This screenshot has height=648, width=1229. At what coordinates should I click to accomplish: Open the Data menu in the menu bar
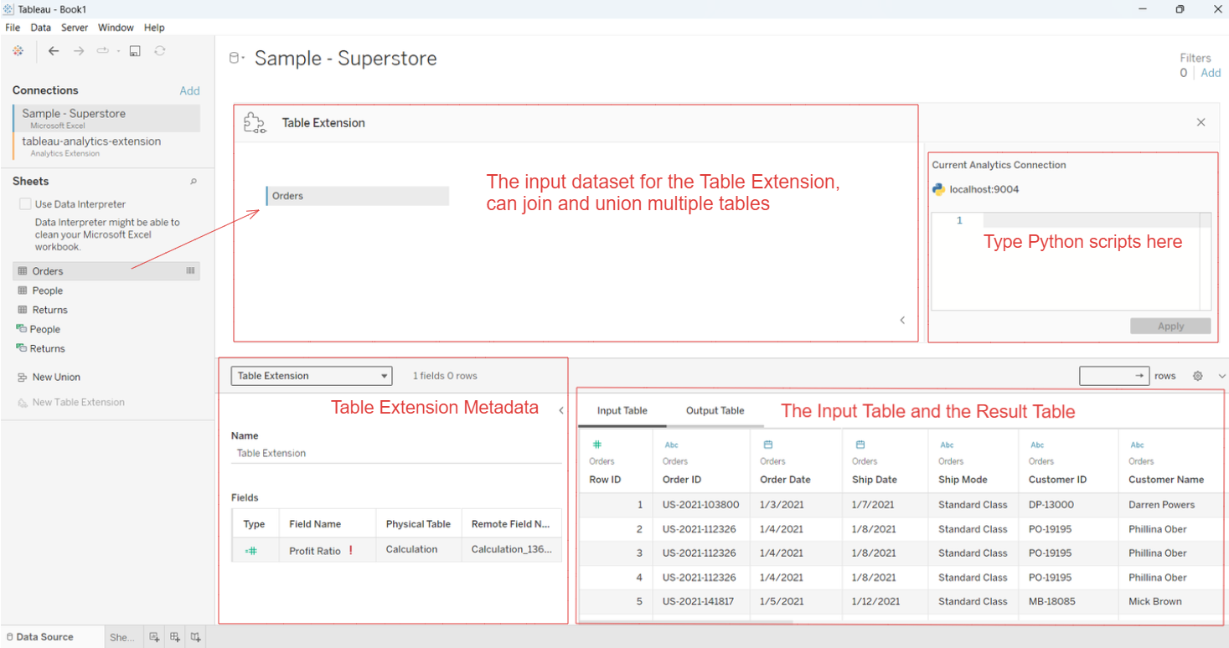(x=40, y=28)
